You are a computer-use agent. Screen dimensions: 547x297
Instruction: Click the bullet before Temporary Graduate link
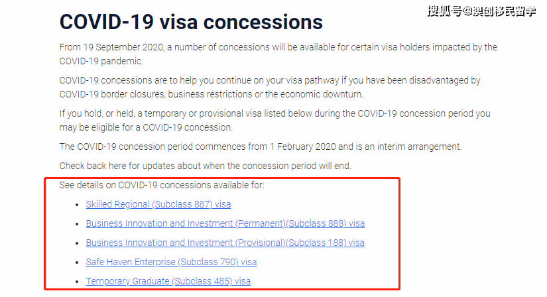(77, 282)
